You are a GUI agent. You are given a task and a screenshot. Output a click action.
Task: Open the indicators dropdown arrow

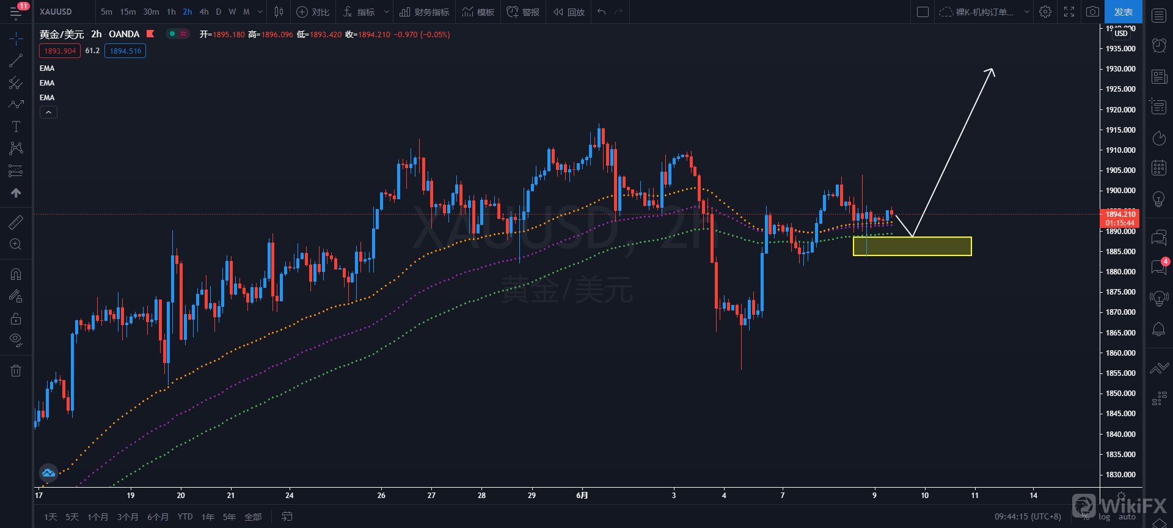coord(386,12)
